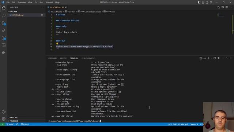Open the Docker view in activity bar
234x132 pixels.
pyautogui.click(x=4, y=52)
